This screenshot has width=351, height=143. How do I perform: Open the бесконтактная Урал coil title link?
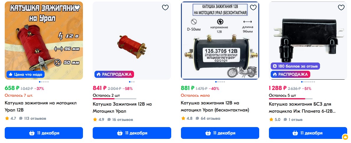(x=215, y=106)
